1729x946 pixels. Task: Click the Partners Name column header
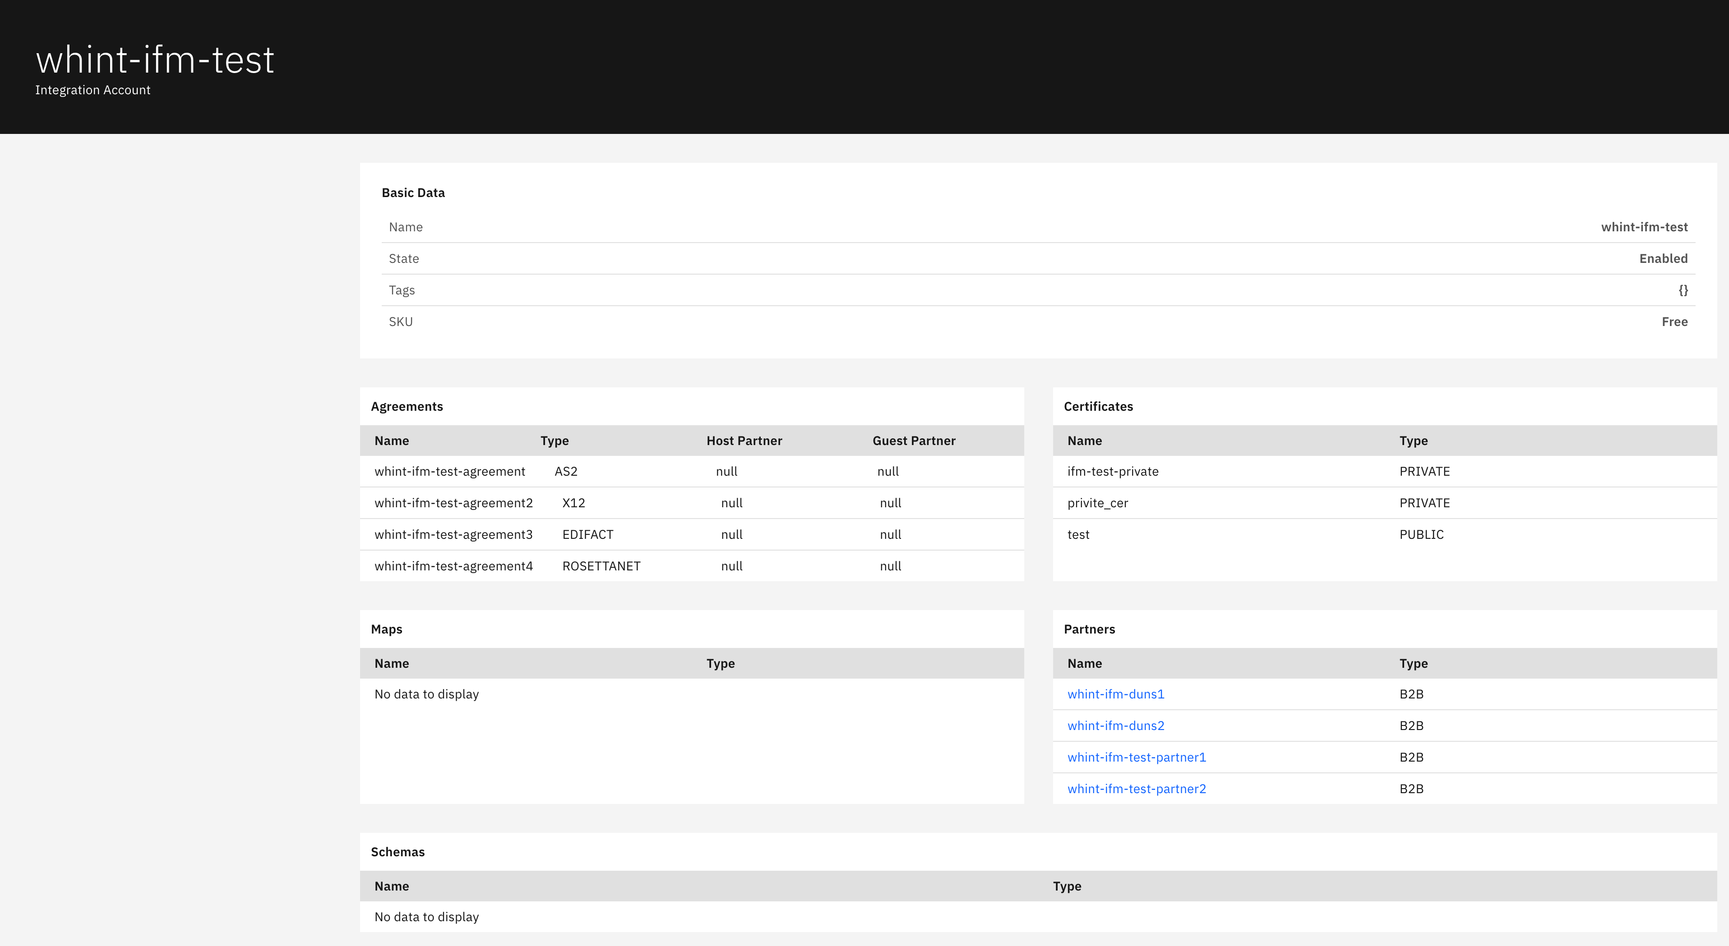click(x=1084, y=663)
